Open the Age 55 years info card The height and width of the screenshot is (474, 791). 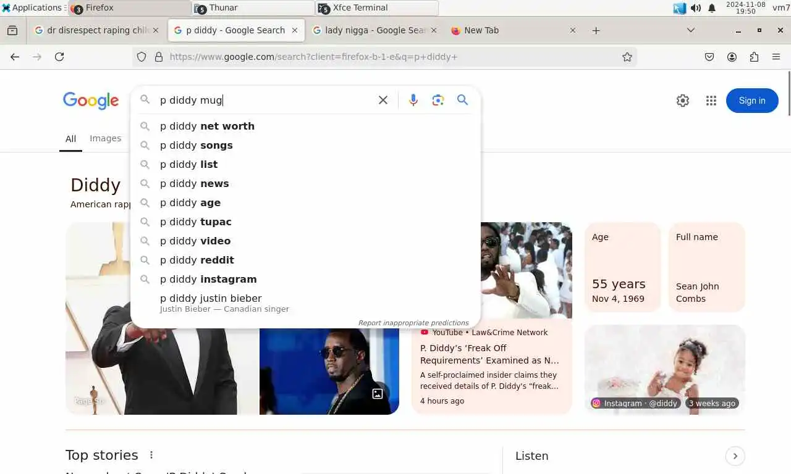point(623,267)
